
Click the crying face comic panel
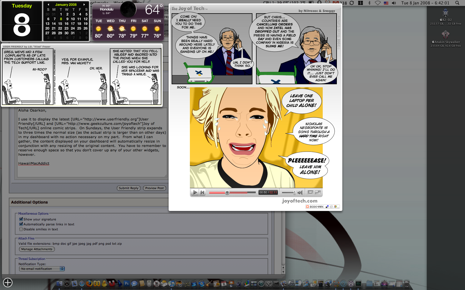[x=256, y=138]
